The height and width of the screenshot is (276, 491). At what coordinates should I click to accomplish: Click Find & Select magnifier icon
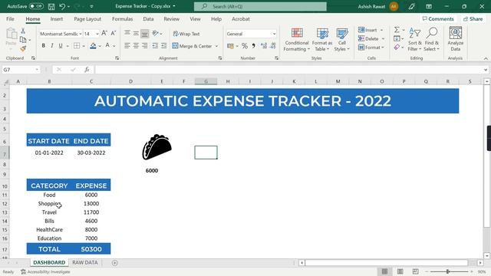(432, 32)
